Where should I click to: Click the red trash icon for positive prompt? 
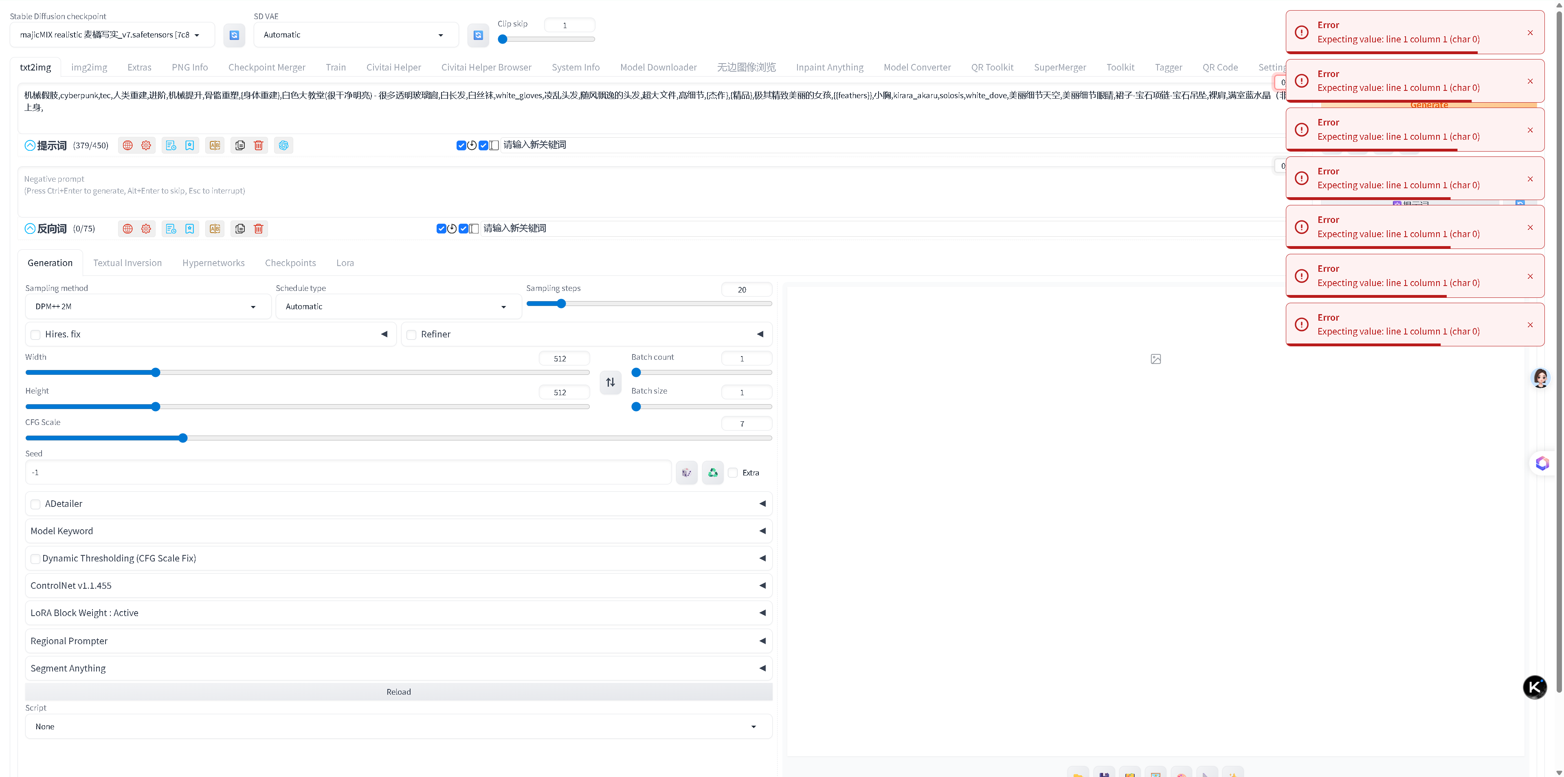tap(259, 145)
